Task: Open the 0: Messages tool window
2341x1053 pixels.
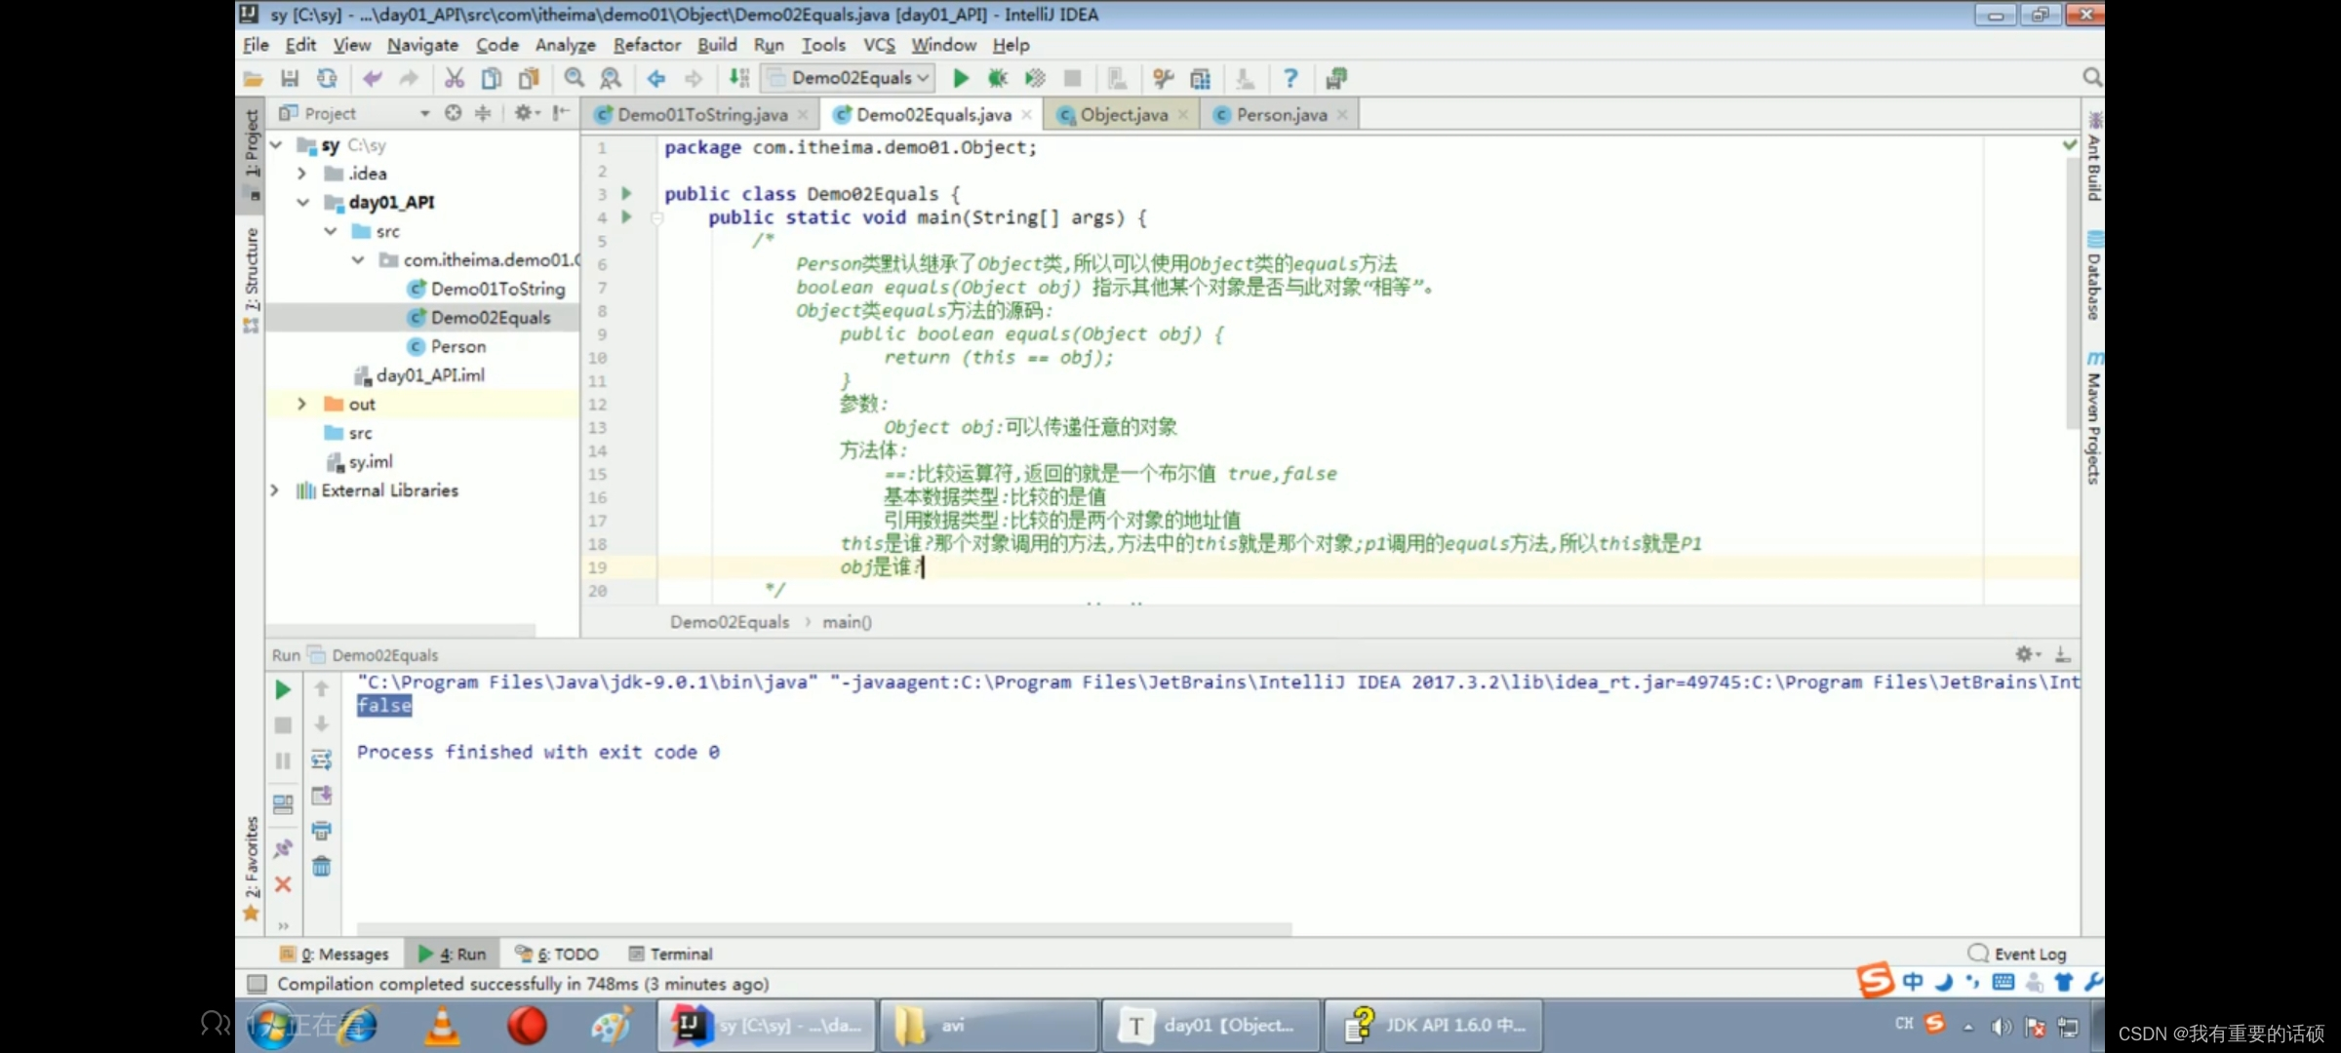Action: coord(334,954)
